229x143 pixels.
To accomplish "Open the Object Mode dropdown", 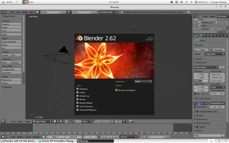I will tap(42, 122).
